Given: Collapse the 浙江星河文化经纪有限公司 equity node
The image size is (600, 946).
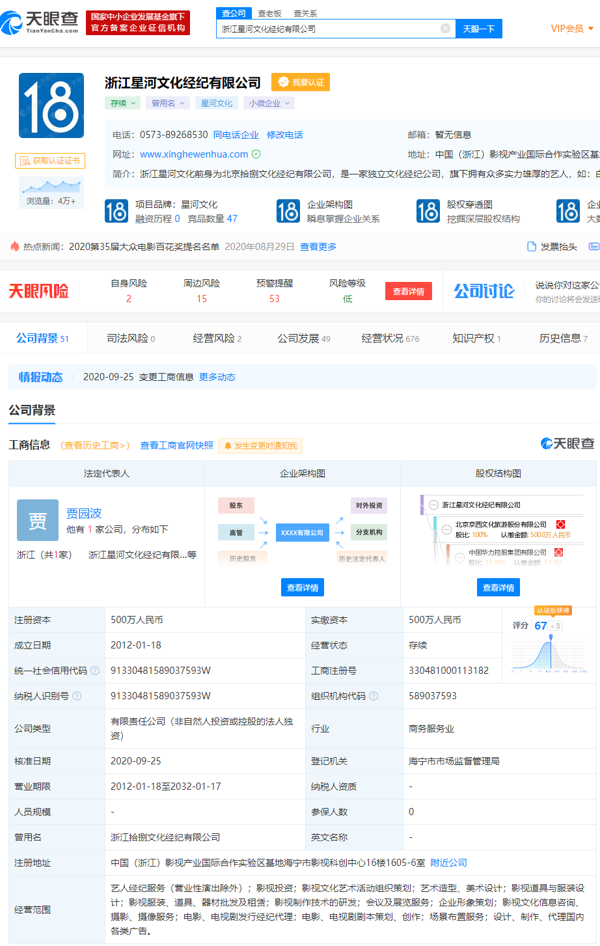Looking at the screenshot, I should [x=433, y=505].
